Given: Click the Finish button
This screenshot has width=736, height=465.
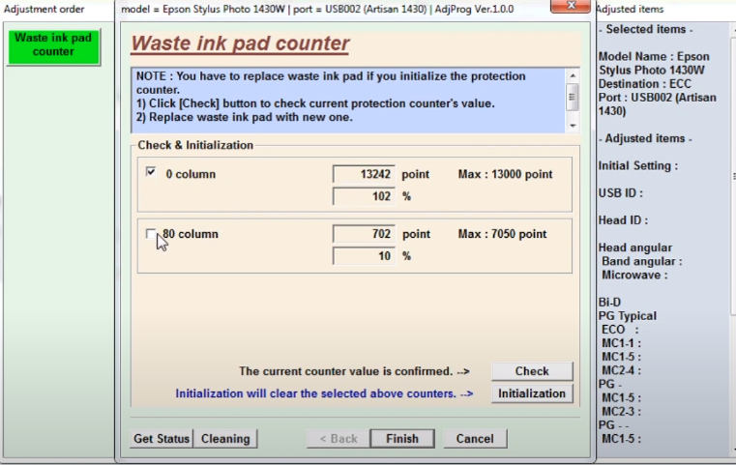Looking at the screenshot, I should pos(402,439).
